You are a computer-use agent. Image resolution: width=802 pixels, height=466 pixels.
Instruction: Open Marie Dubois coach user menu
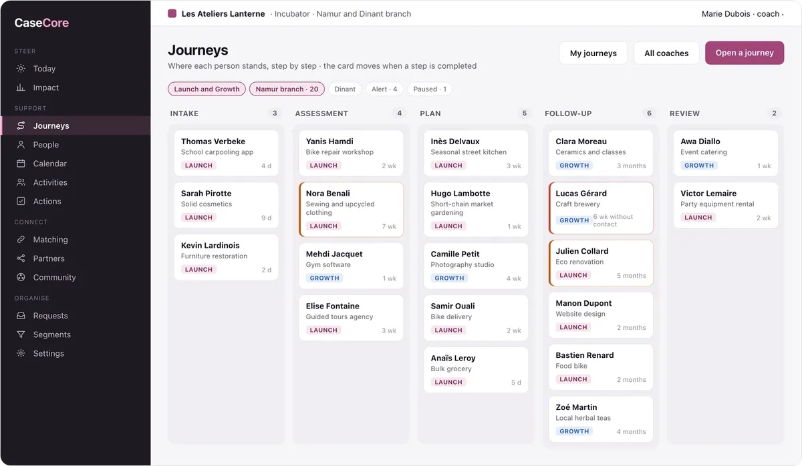(742, 13)
